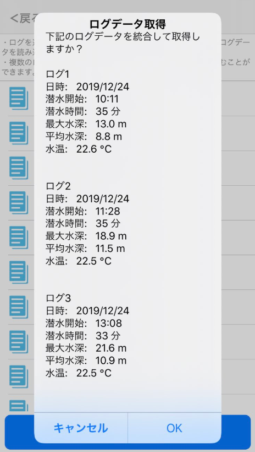
Task: Select the ninth log file icon
Action: (x=19, y=377)
